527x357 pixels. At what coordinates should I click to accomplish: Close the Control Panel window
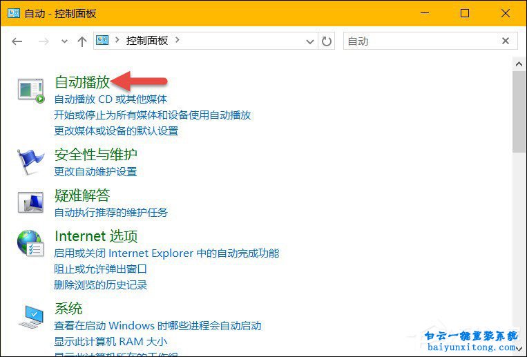point(506,13)
